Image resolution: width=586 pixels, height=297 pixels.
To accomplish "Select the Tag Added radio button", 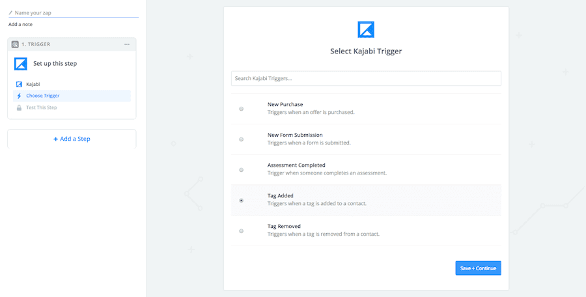I will click(242, 201).
